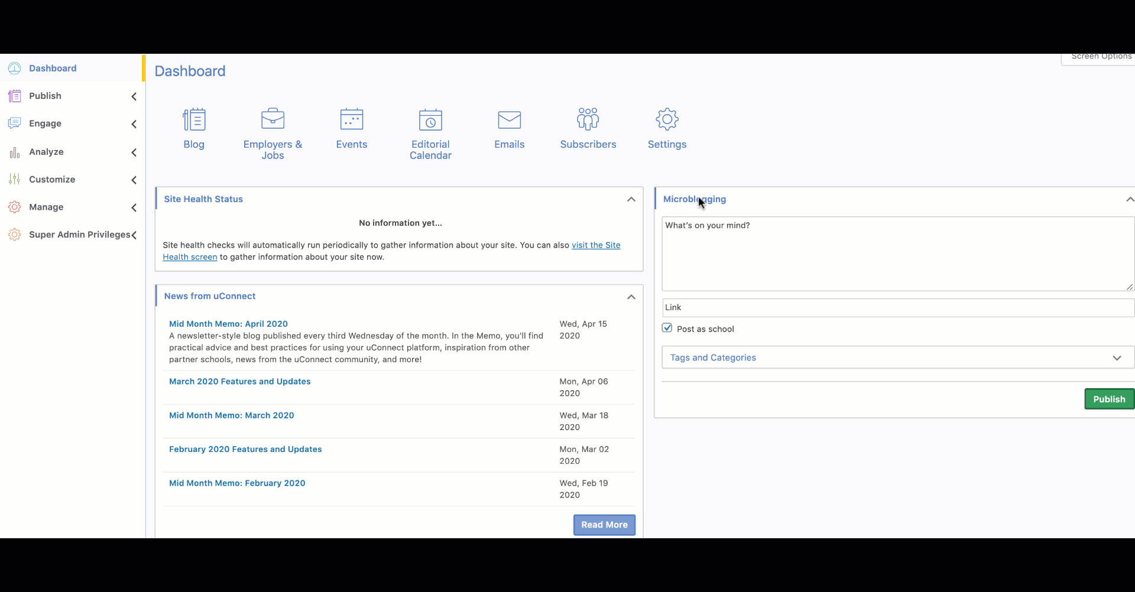Collapse the News from uConnect panel
Screen dimensions: 1135x592
[x=631, y=297]
